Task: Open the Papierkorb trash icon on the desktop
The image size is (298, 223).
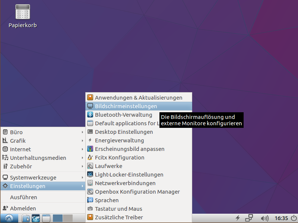Action: [23, 12]
